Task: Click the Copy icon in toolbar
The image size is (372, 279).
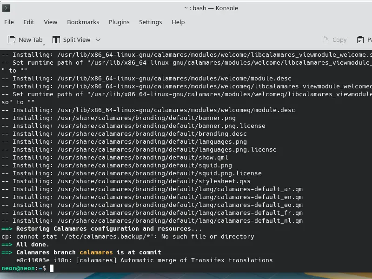Action: pos(325,40)
